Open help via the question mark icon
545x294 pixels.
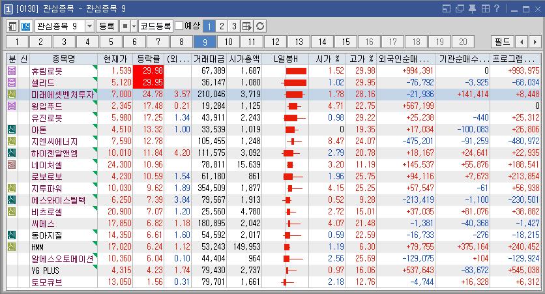coord(497,8)
